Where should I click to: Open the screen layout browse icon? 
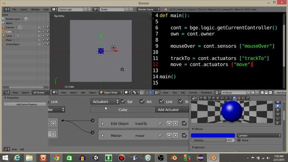coord(54,9)
